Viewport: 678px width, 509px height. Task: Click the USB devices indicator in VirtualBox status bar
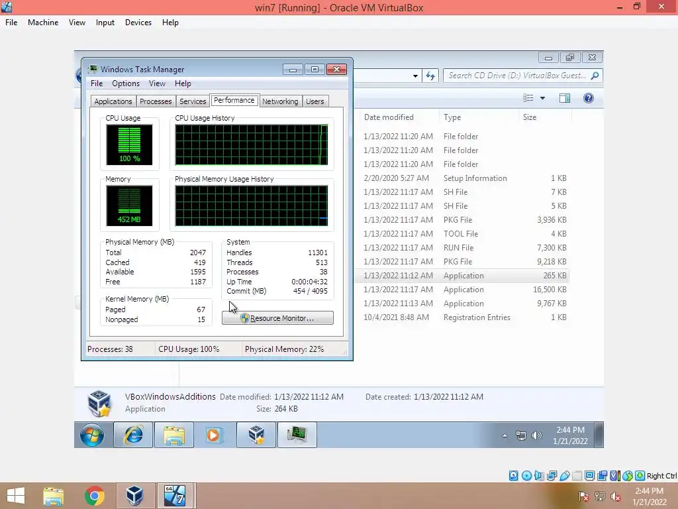coord(564,476)
